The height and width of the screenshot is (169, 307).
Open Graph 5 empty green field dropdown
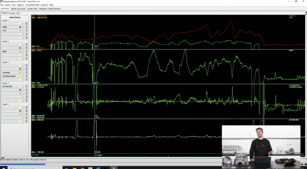tap(23, 114)
